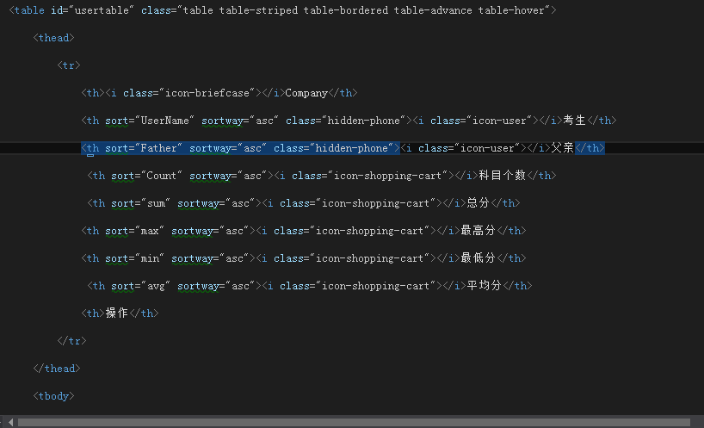This screenshot has width=704, height=428.
Task: Click the horizontal scrollbar thumb
Action: [x=353, y=422]
